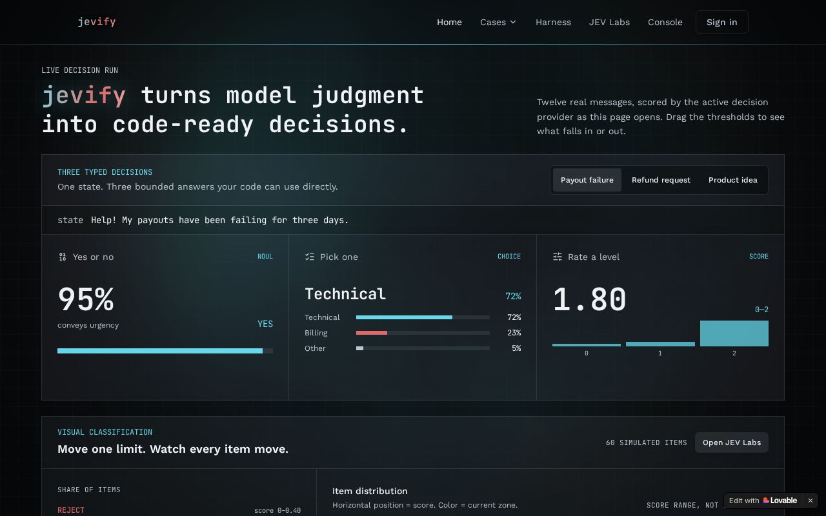
Task: Click the 'THREE TYPED DECISIONS' label
Action: pos(105,172)
